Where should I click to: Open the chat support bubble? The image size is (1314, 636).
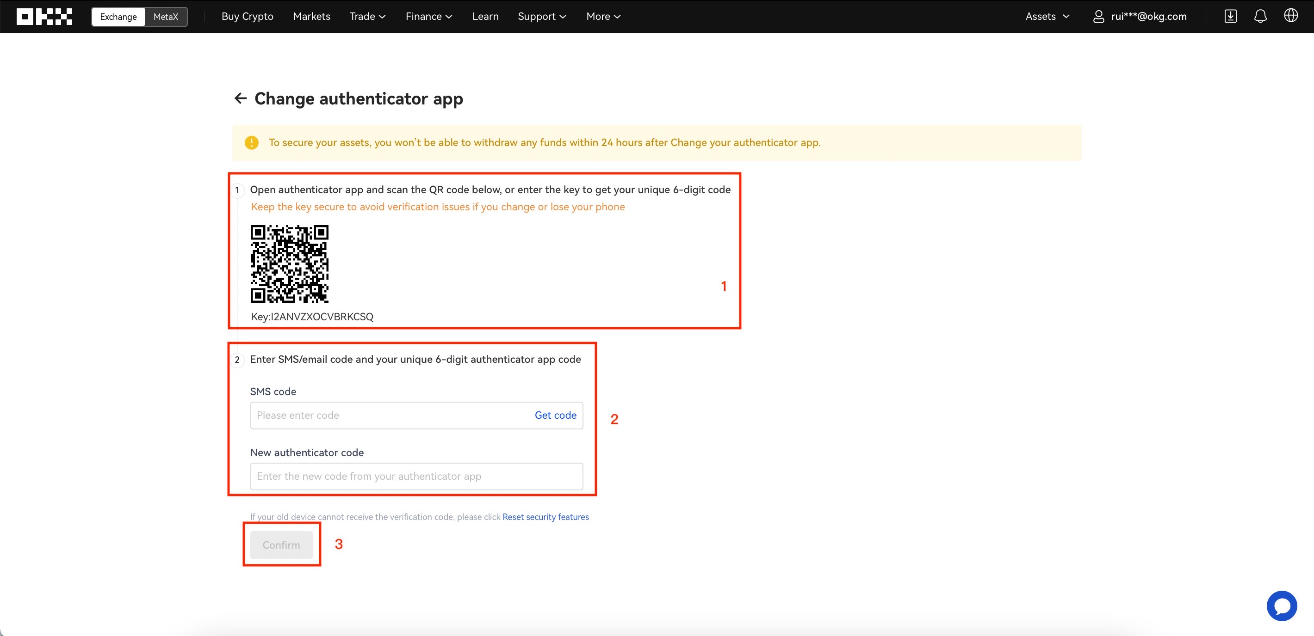[x=1281, y=605]
